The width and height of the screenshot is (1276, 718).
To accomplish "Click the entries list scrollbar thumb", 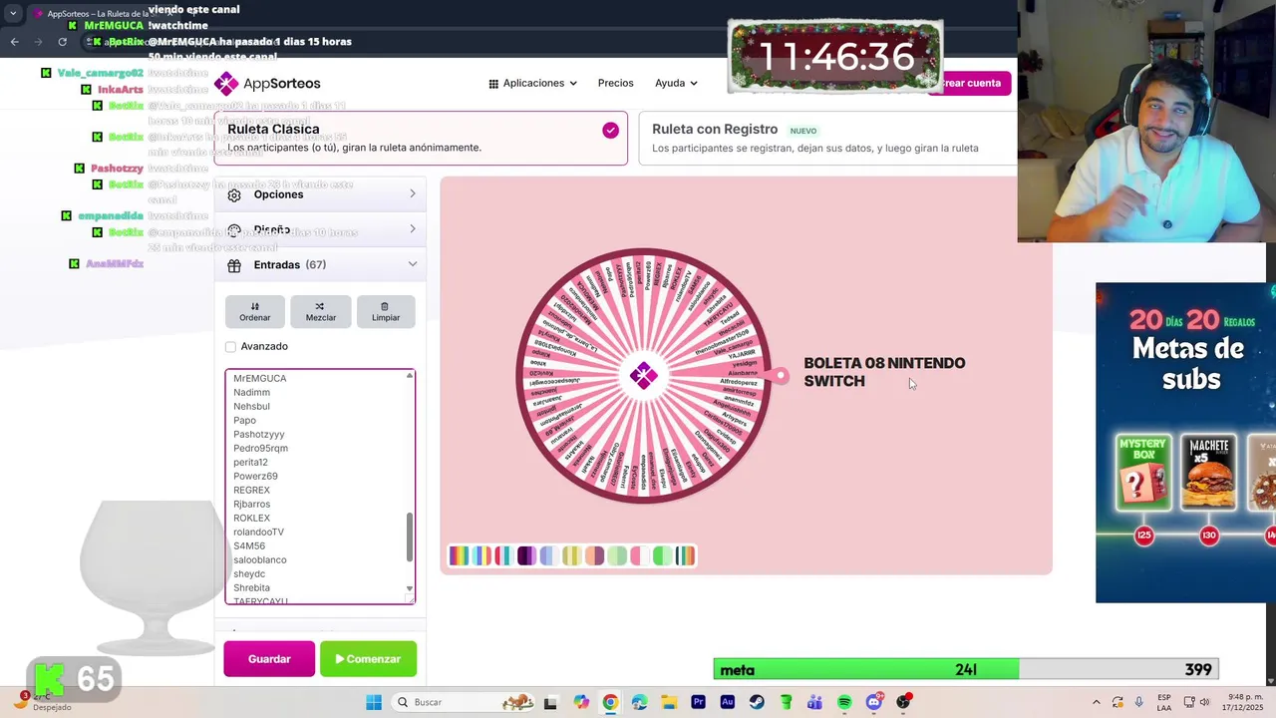I will pyautogui.click(x=409, y=537).
